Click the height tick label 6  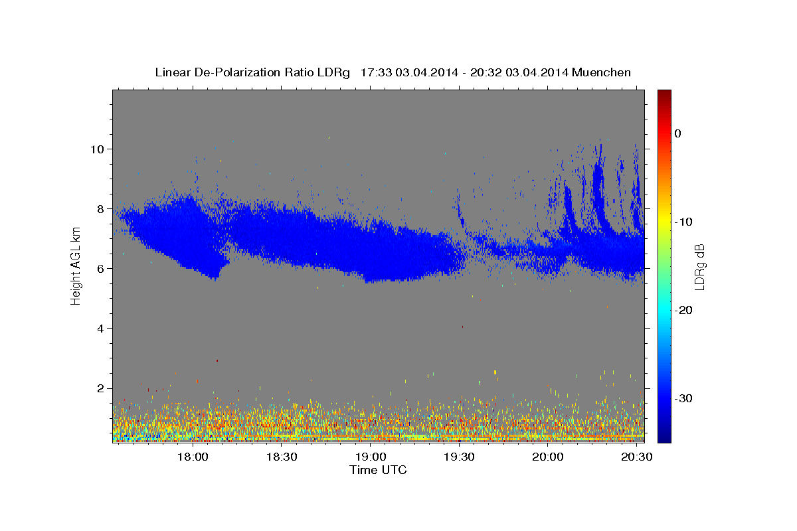[x=101, y=268]
